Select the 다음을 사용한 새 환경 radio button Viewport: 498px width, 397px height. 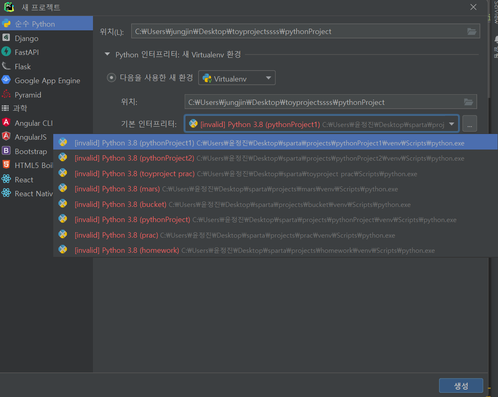coord(111,77)
